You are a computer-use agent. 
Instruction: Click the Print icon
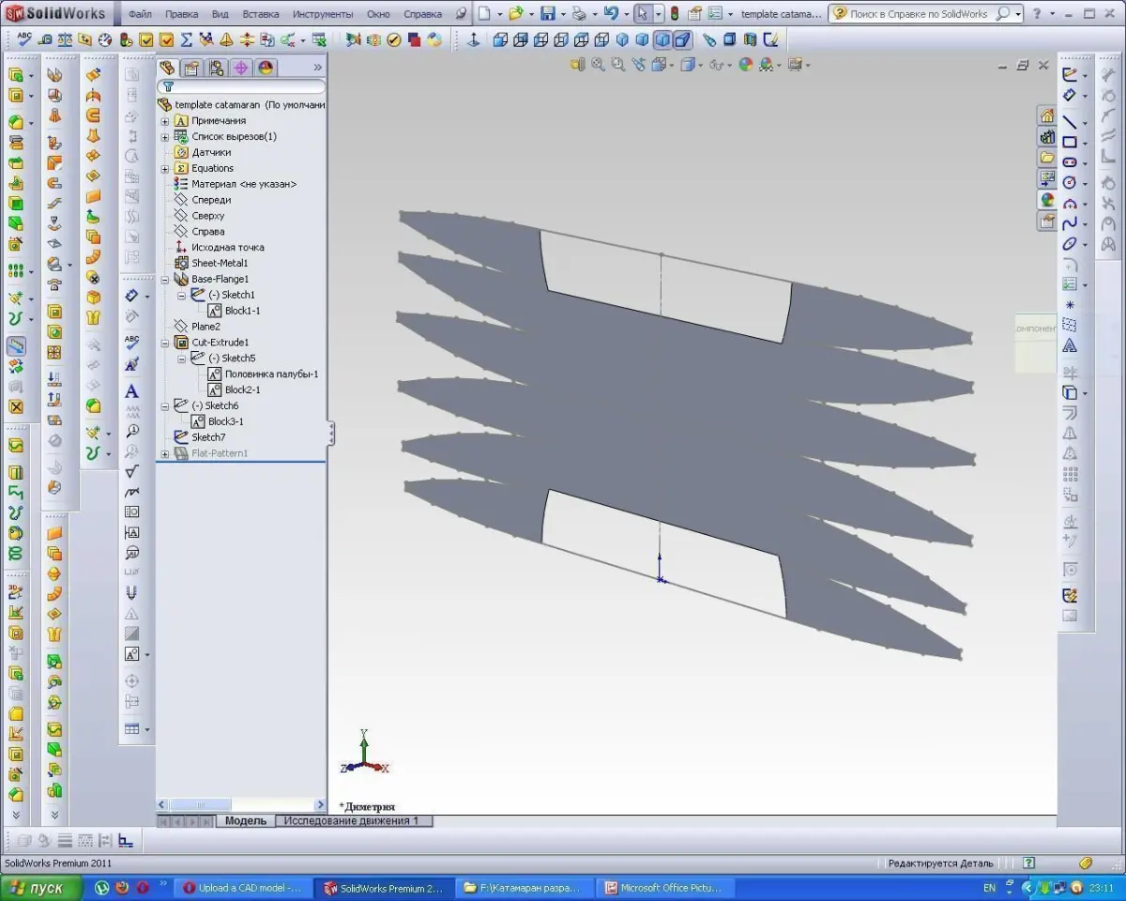click(x=579, y=13)
